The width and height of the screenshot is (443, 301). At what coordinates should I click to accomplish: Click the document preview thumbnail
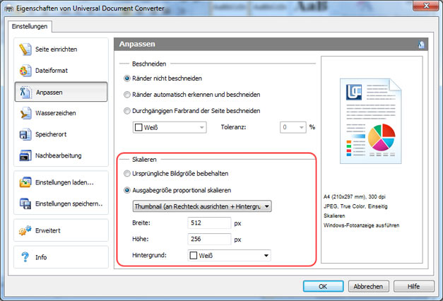tap(371, 121)
